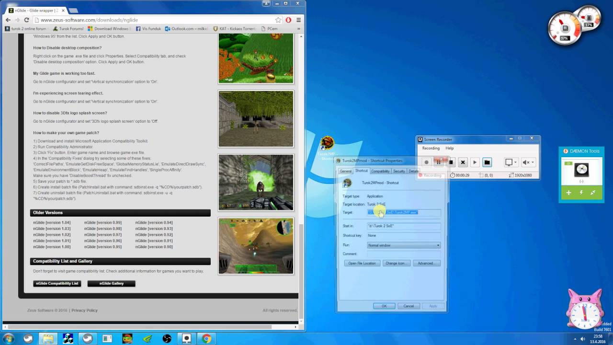Open the Help menu in Screen Recorder
Screen dimensions: 613x345
click(449, 148)
